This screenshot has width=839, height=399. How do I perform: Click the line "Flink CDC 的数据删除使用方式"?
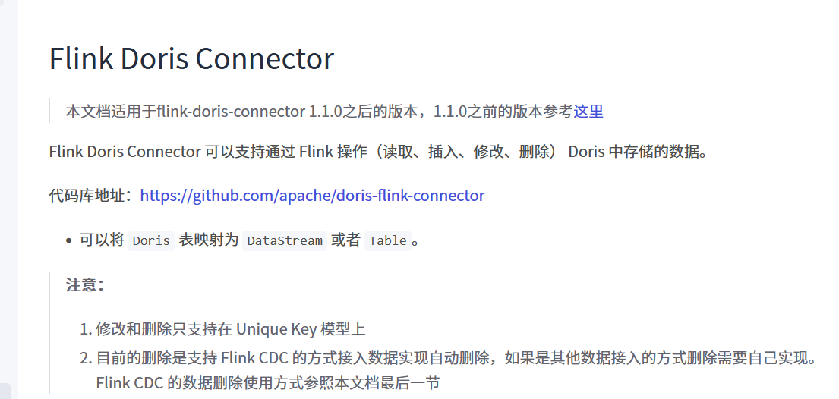(x=268, y=382)
